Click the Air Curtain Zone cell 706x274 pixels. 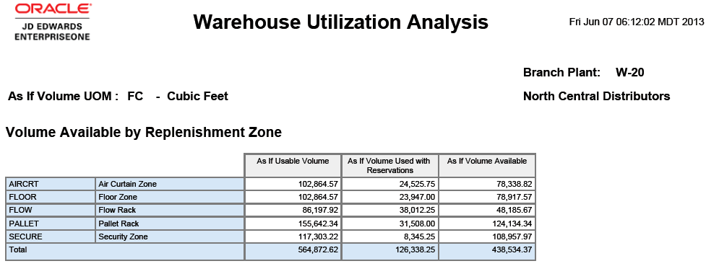(169, 184)
